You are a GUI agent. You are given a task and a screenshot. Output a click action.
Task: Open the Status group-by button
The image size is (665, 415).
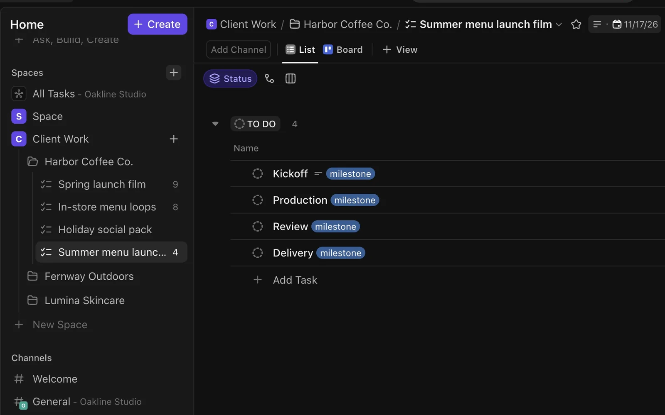pyautogui.click(x=230, y=78)
